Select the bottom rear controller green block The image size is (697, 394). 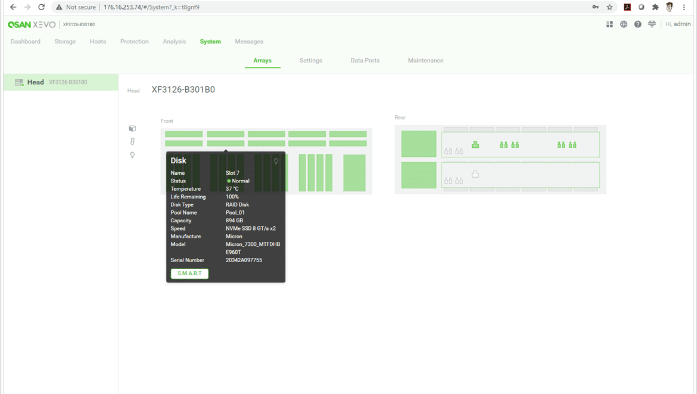click(419, 175)
